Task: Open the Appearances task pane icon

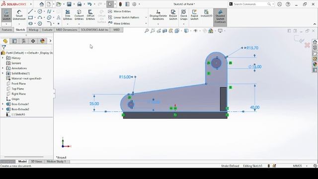Action: pos(315,64)
